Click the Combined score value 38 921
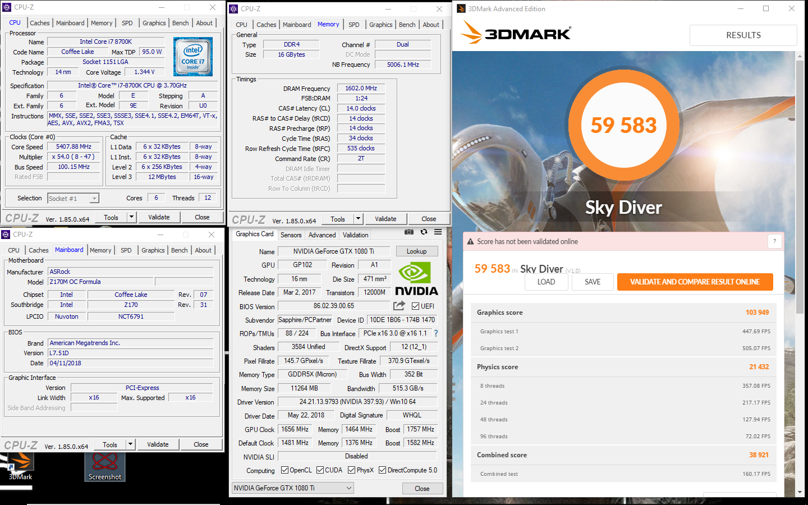Image resolution: width=808 pixels, height=505 pixels. 759,455
